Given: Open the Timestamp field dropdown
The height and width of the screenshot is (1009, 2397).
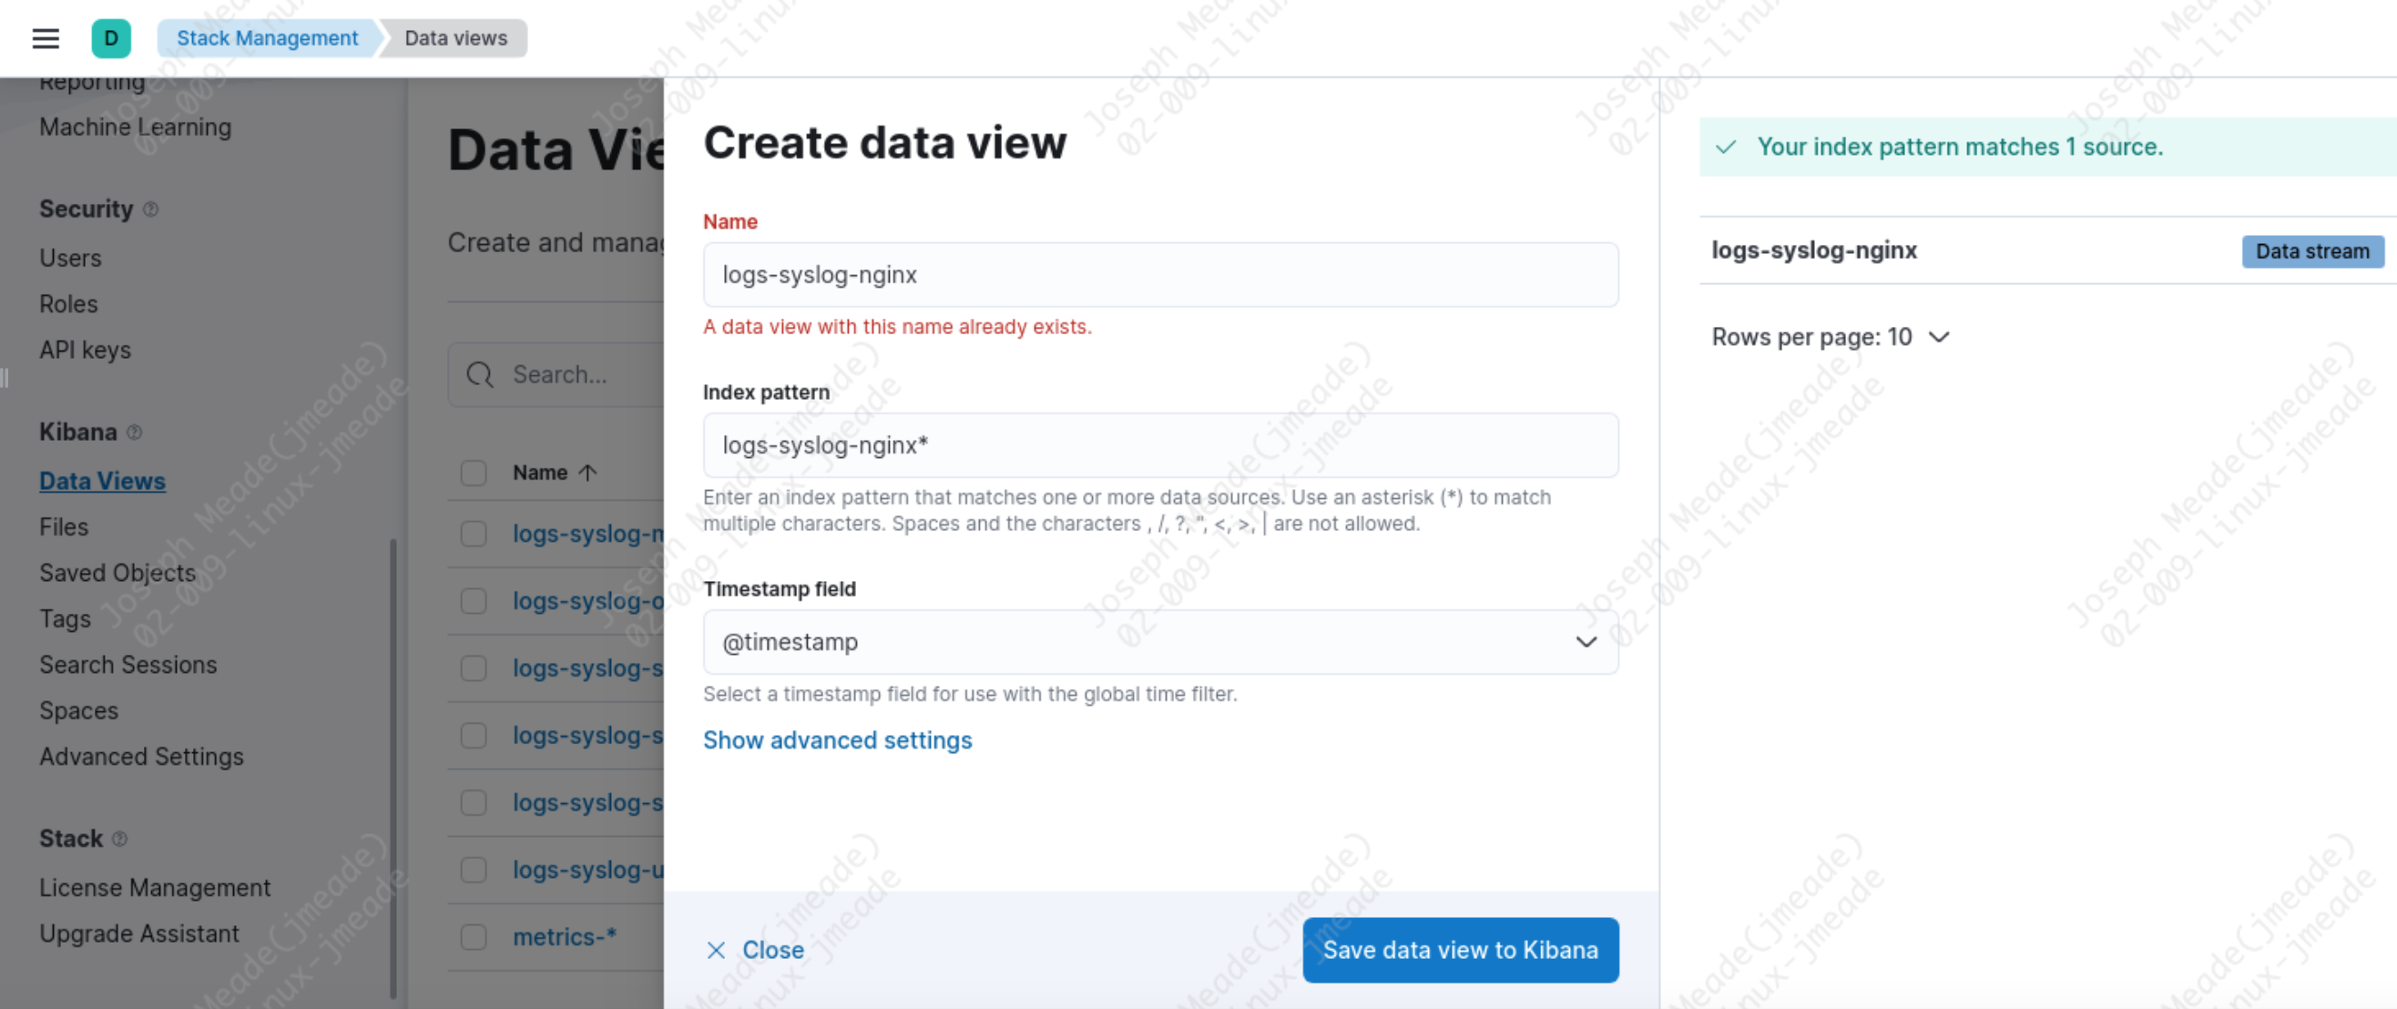Looking at the screenshot, I should coord(1160,641).
